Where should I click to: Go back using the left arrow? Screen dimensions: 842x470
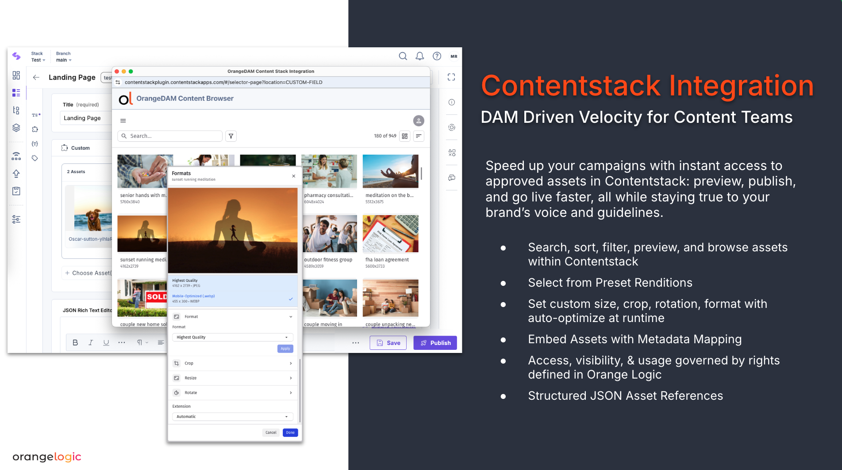[x=36, y=77]
